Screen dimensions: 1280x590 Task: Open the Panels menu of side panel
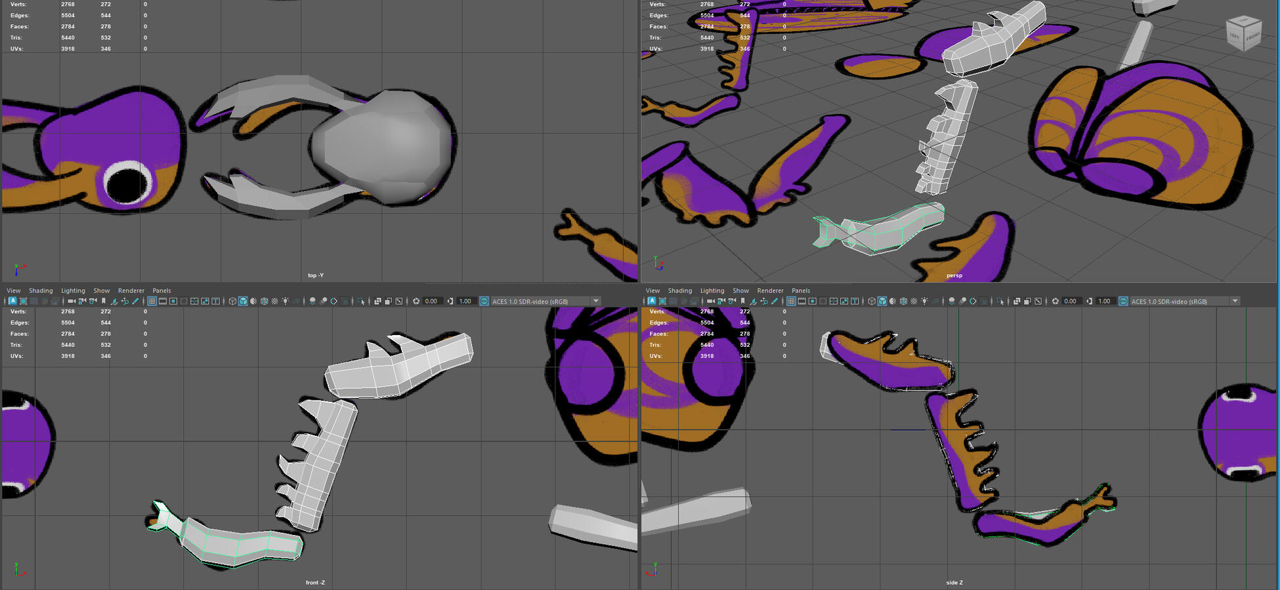click(x=800, y=290)
